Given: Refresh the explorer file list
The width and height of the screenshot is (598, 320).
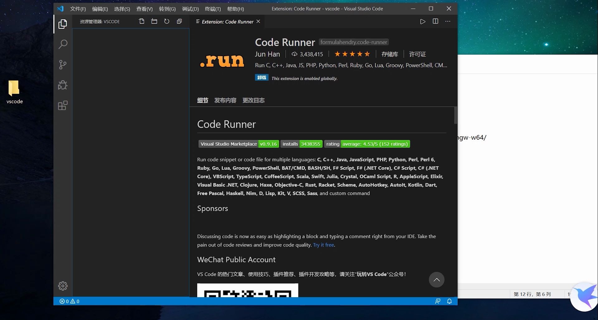Looking at the screenshot, I should (x=167, y=21).
